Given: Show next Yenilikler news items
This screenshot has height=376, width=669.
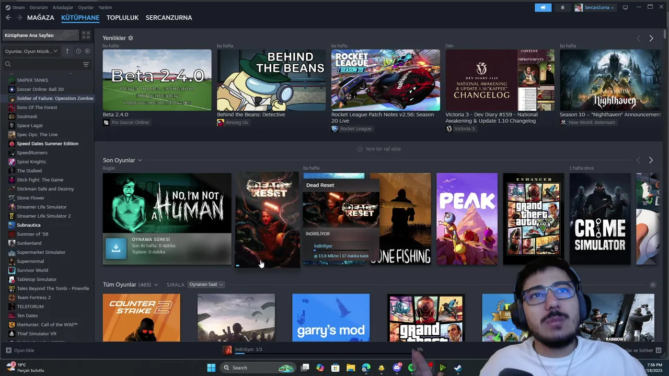Looking at the screenshot, I should pyautogui.click(x=651, y=38).
